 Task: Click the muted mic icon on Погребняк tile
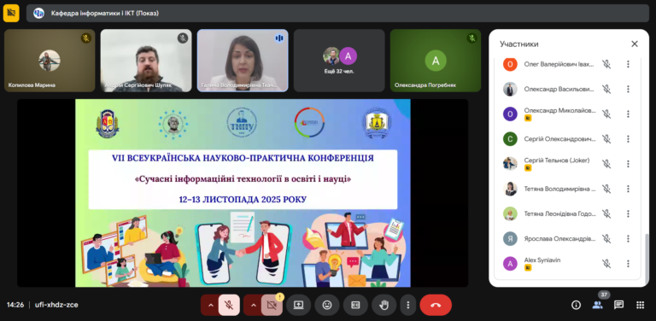[471, 38]
